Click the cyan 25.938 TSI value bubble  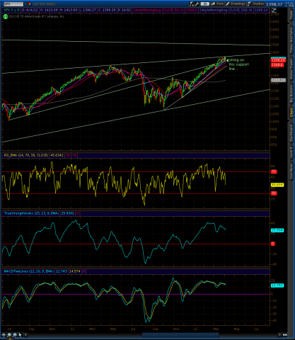point(277,230)
